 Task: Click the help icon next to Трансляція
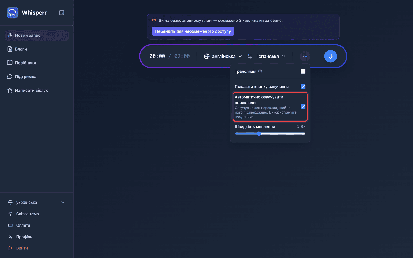(x=260, y=71)
